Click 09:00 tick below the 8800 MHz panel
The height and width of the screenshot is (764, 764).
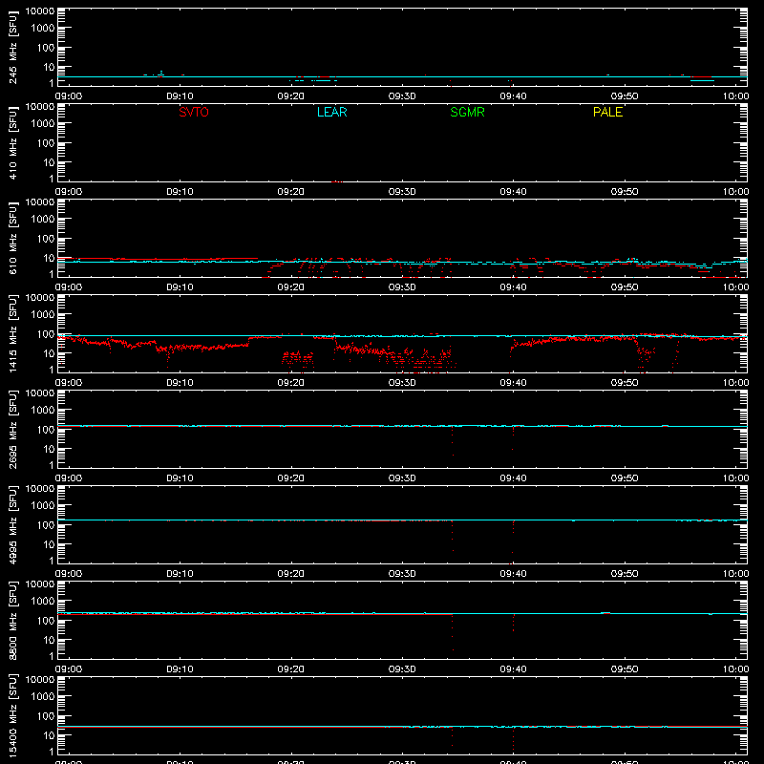point(69,669)
